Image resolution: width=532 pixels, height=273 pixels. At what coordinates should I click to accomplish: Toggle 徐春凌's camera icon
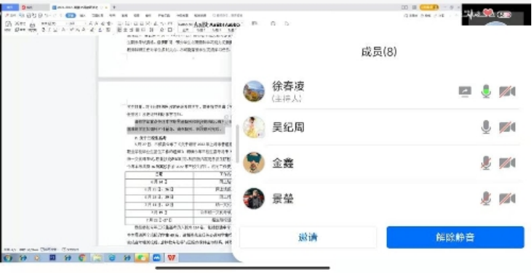pos(507,92)
